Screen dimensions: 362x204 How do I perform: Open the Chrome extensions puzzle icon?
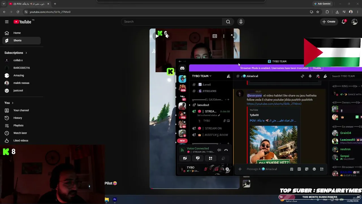(x=327, y=12)
